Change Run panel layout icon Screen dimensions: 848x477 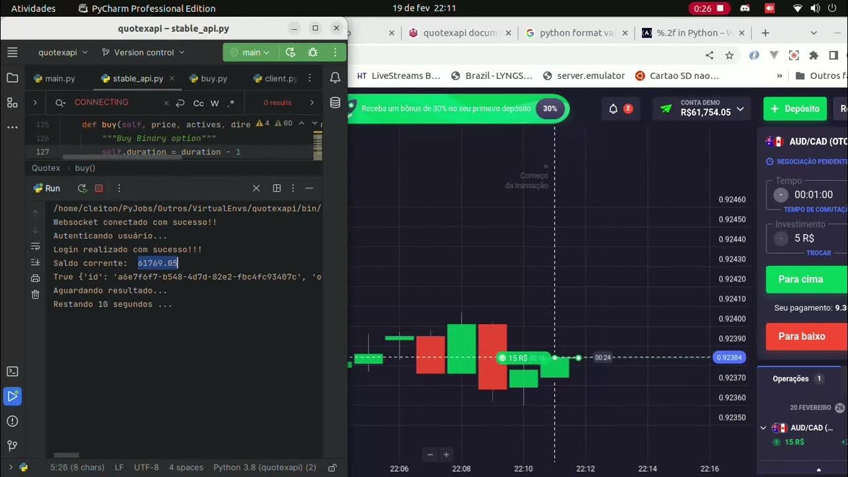point(277,188)
